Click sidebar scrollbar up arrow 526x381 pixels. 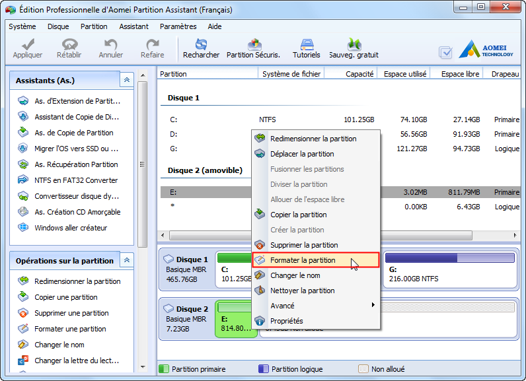click(x=143, y=75)
